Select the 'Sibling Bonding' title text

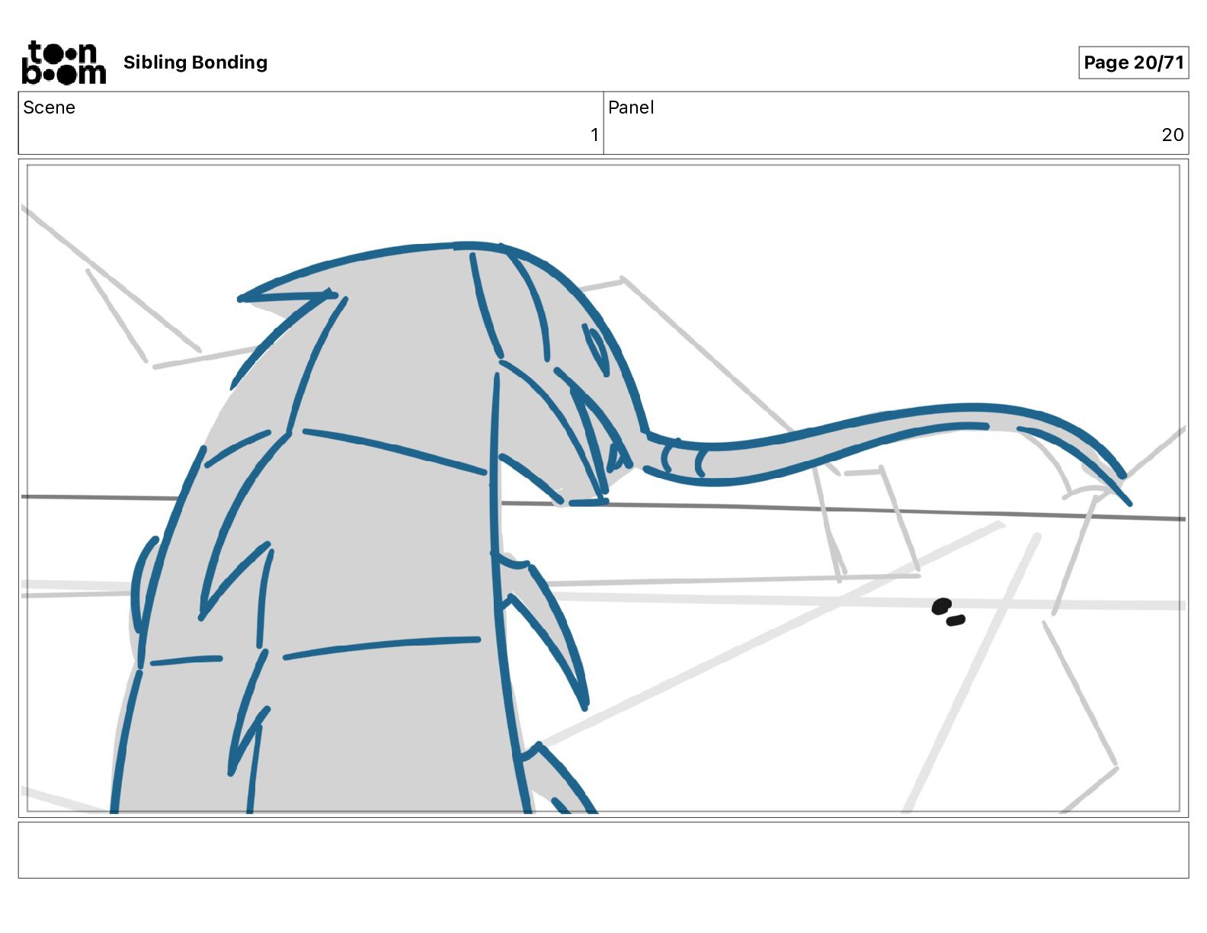click(x=195, y=63)
